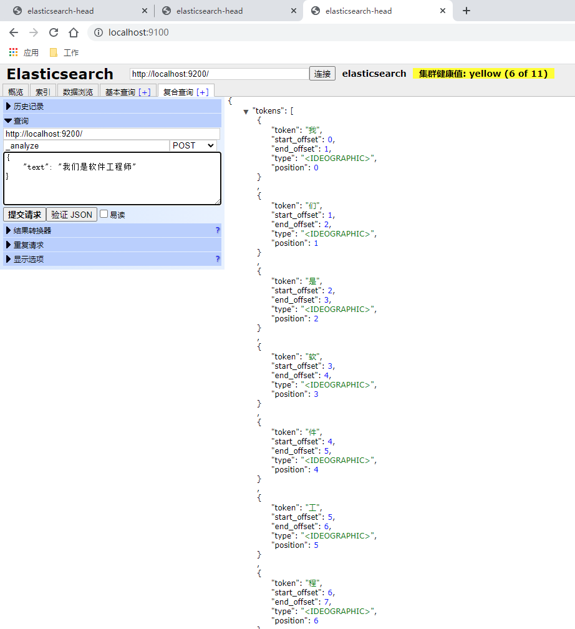The width and height of the screenshot is (575, 629).
Task: Click the 提交请求 button
Action: [24, 214]
